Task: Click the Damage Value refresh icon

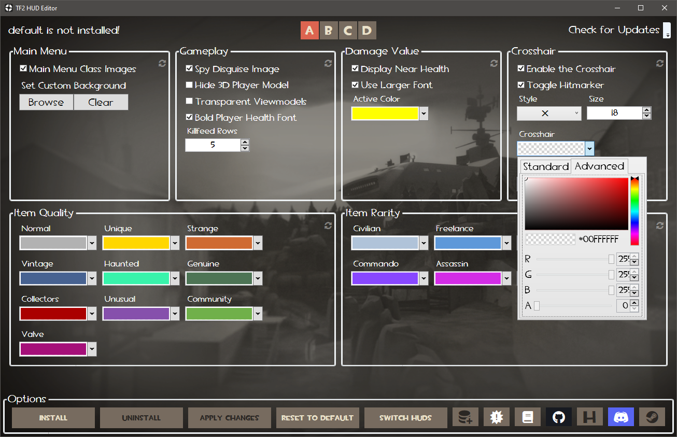Action: tap(494, 63)
